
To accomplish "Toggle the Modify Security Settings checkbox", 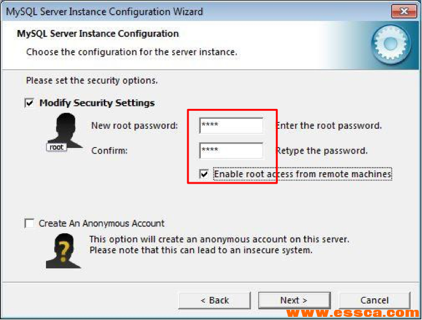I will tap(29, 103).
